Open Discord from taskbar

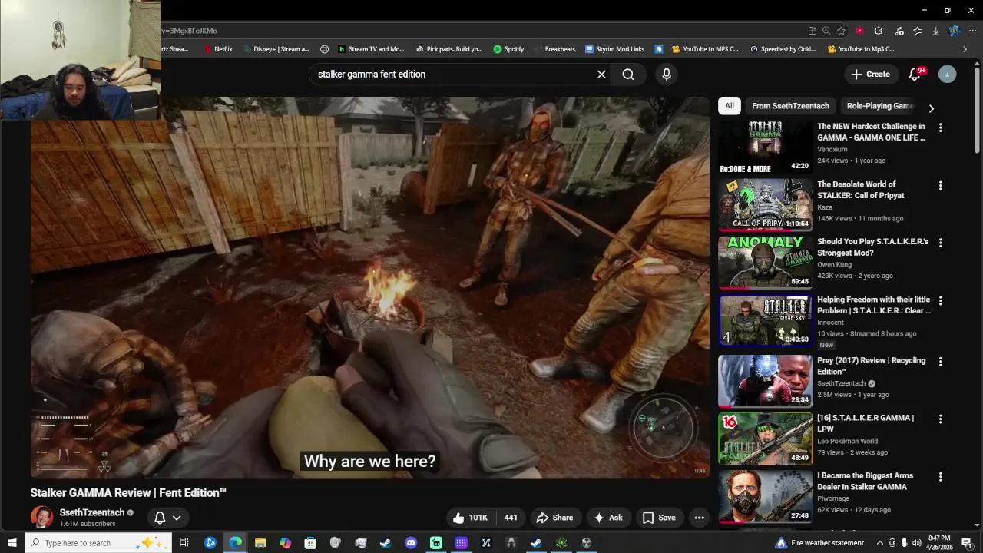(x=411, y=543)
